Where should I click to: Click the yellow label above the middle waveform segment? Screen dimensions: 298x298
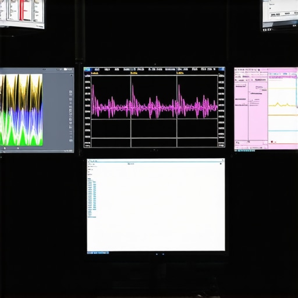(134, 73)
